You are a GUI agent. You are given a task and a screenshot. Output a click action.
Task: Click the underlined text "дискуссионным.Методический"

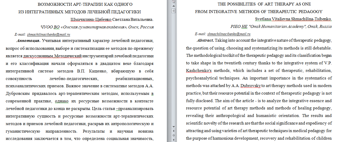(x=52, y=56)
